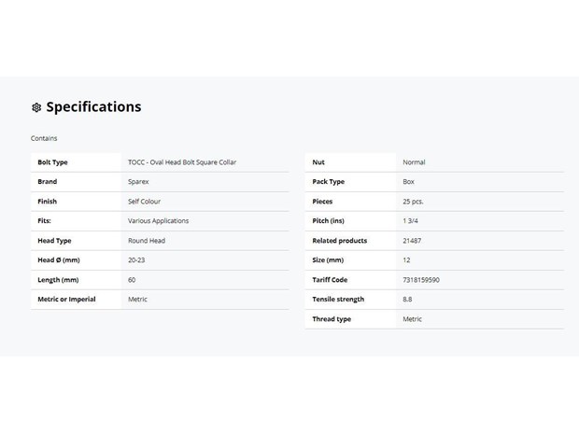Click TOCC - Oval Head Bolt Square Collar value

pyautogui.click(x=182, y=162)
